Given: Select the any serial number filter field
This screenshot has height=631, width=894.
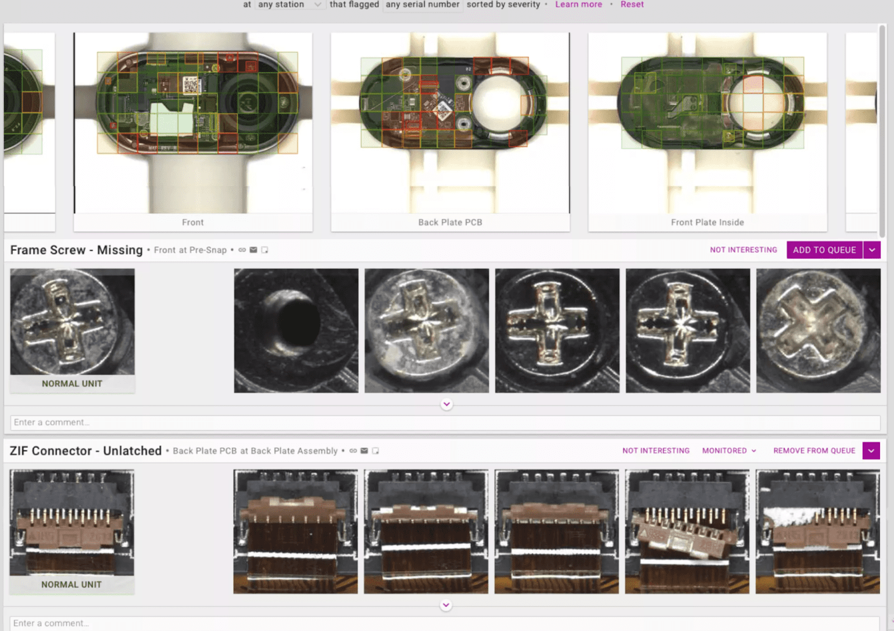Looking at the screenshot, I should tap(422, 4).
